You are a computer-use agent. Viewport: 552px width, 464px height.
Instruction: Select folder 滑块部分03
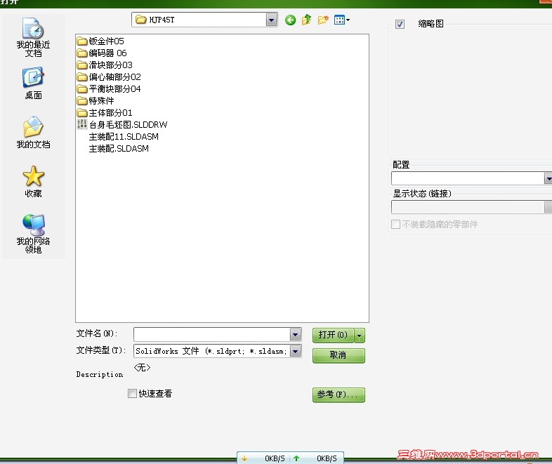[105, 65]
